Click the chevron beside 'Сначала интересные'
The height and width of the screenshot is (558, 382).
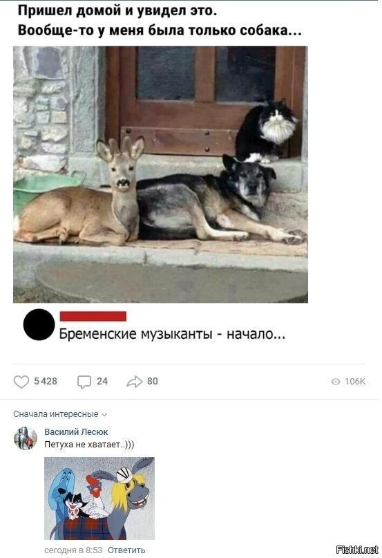pos(104,415)
